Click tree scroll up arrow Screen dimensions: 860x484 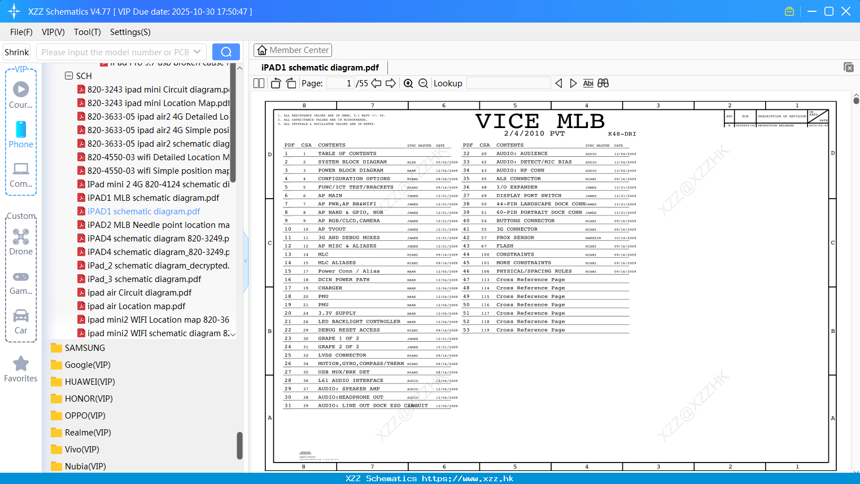[239, 68]
